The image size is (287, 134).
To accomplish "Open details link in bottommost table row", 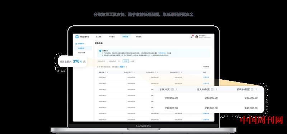I will 206,120.
